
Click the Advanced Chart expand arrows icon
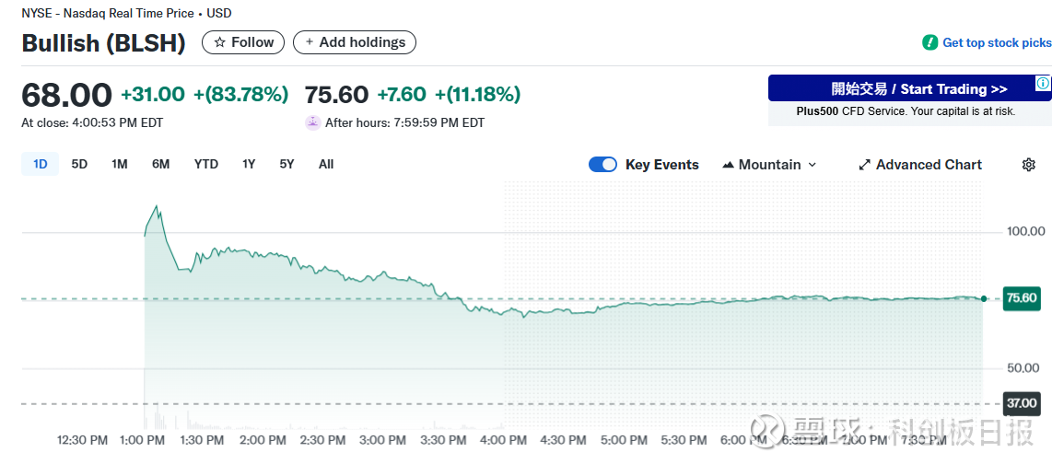pyautogui.click(x=864, y=165)
